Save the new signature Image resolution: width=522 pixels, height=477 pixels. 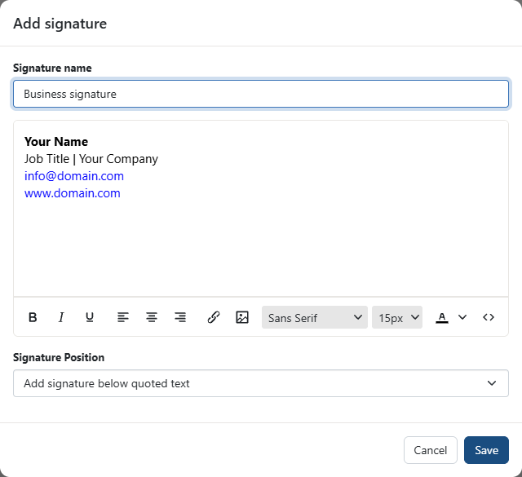click(x=486, y=450)
